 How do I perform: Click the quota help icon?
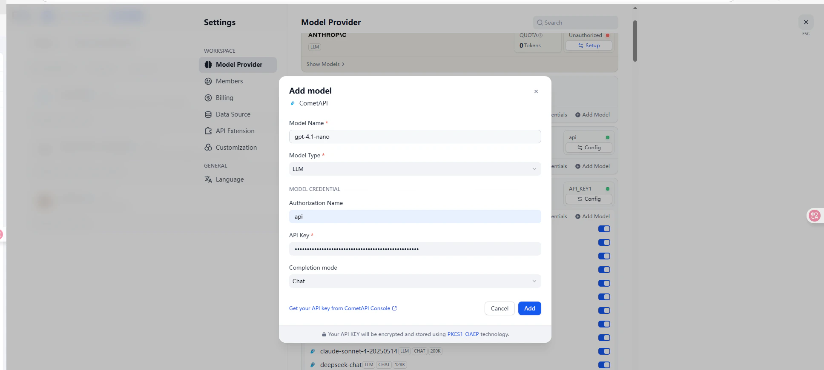point(540,35)
